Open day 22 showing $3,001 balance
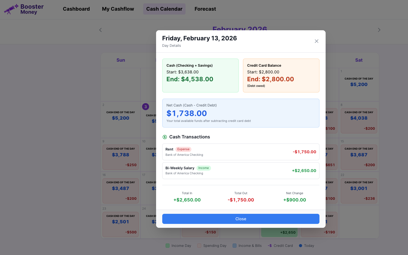The image size is (408, 255). click(359, 191)
